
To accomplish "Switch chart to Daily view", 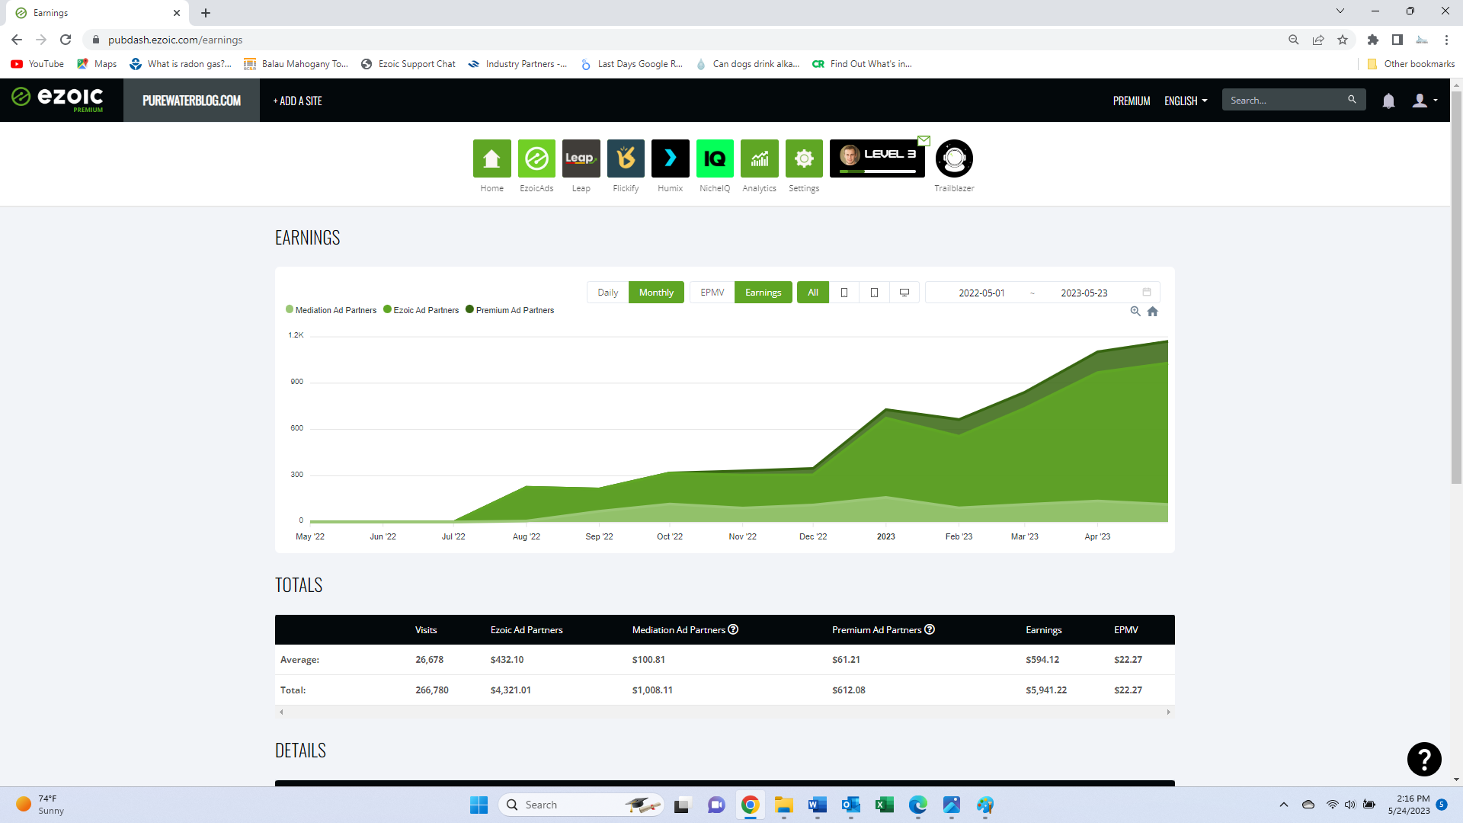I will click(x=607, y=293).
